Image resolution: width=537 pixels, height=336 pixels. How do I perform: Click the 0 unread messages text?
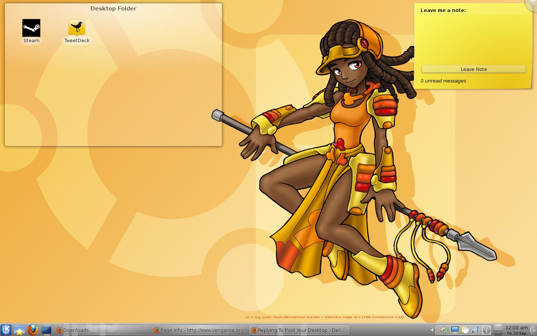pos(443,81)
